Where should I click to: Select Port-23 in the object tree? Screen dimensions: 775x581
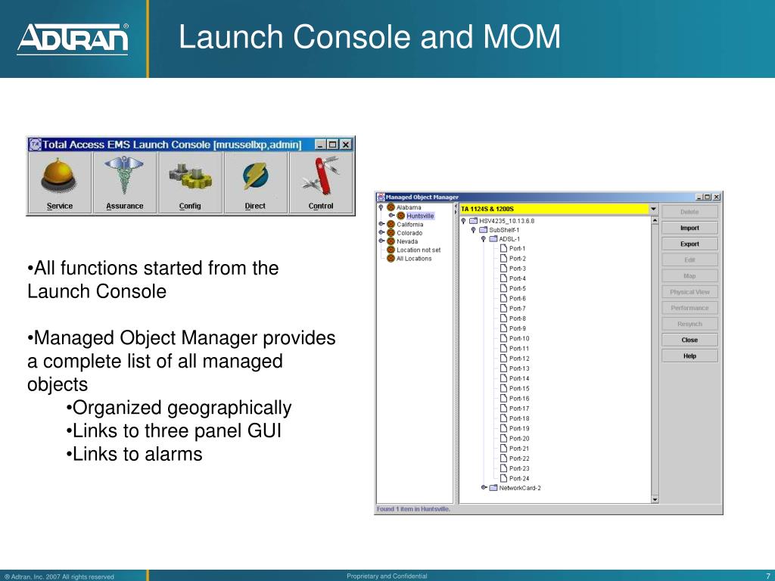coord(519,468)
